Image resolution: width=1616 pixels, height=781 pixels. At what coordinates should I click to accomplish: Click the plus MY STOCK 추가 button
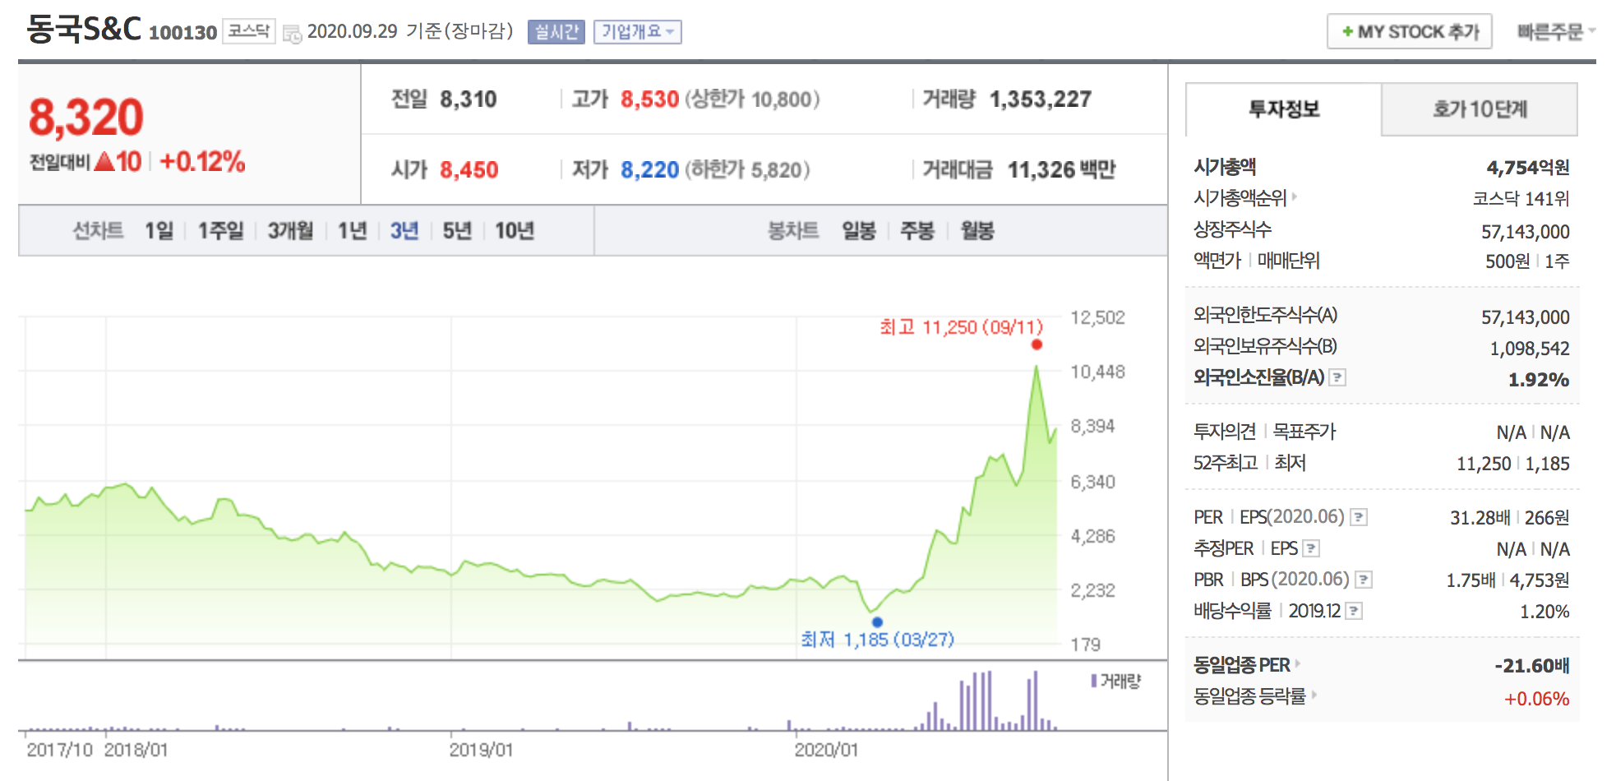click(1409, 31)
